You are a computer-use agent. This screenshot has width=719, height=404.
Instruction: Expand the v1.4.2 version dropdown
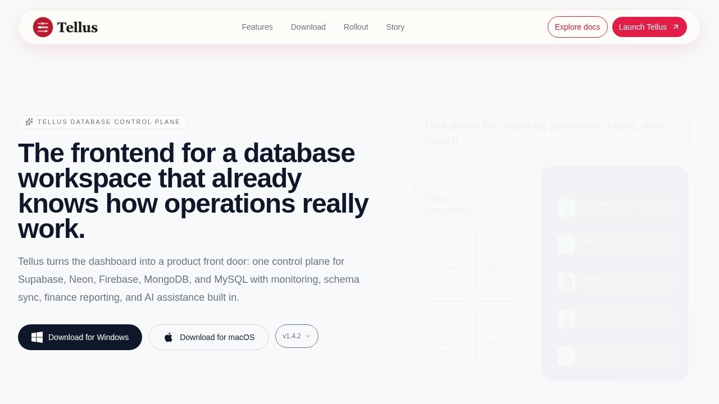(x=297, y=336)
